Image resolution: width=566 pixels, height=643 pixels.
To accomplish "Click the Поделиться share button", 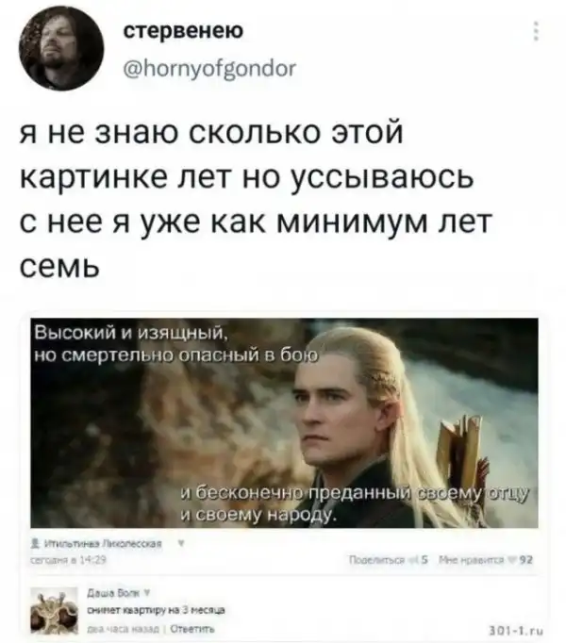I will [376, 560].
